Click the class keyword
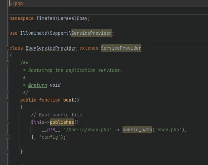The image size is (208, 165). (16, 48)
